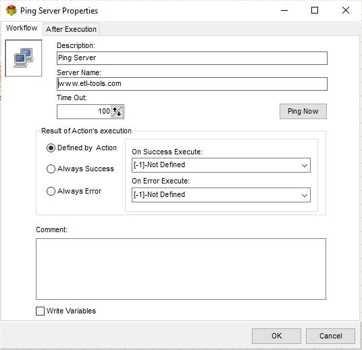362x350 pixels.
Task: Click the app icon in the title bar
Action: coord(11,11)
